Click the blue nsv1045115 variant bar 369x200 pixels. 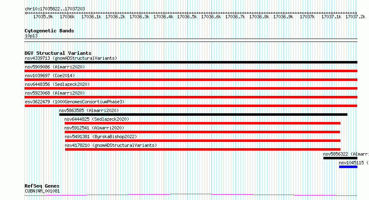click(348, 167)
